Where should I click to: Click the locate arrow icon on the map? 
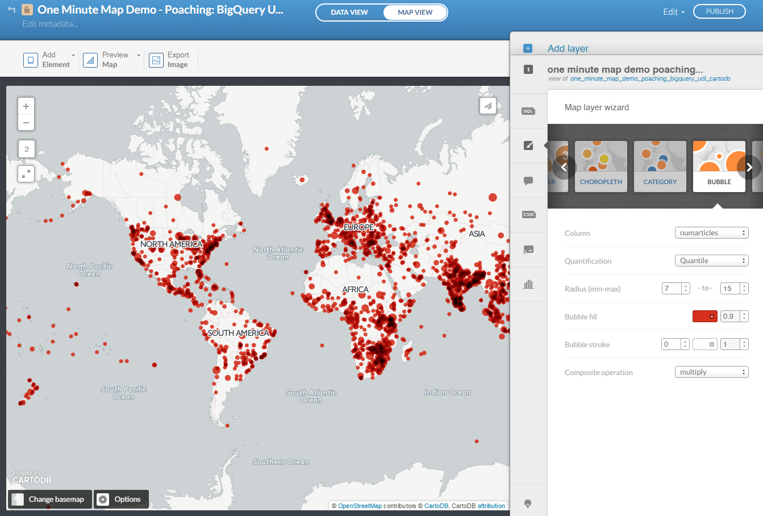[x=488, y=106]
